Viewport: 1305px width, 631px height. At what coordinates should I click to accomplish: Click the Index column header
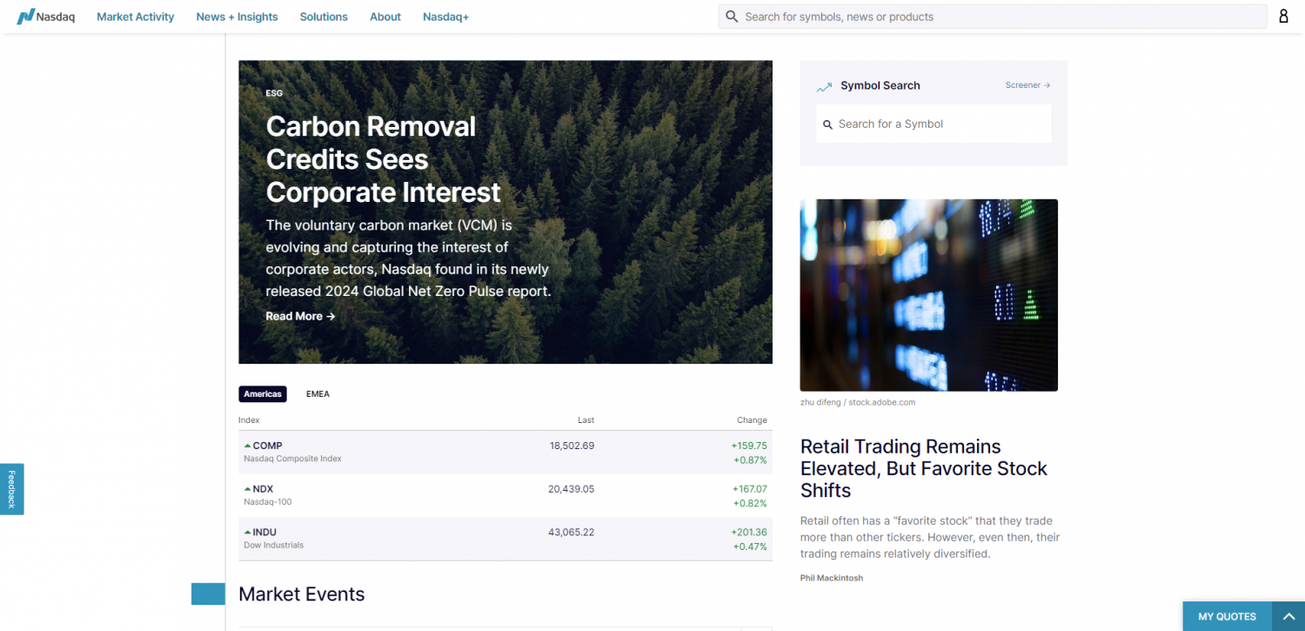click(249, 420)
